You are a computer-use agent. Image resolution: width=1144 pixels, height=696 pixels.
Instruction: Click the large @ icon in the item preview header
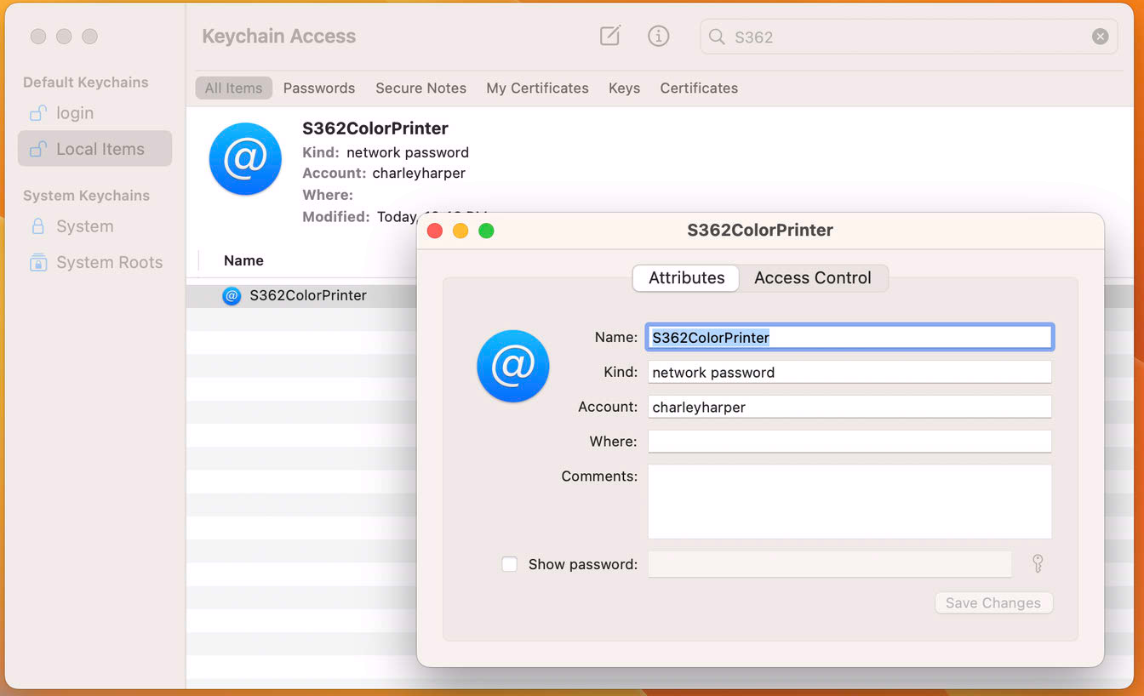[245, 159]
